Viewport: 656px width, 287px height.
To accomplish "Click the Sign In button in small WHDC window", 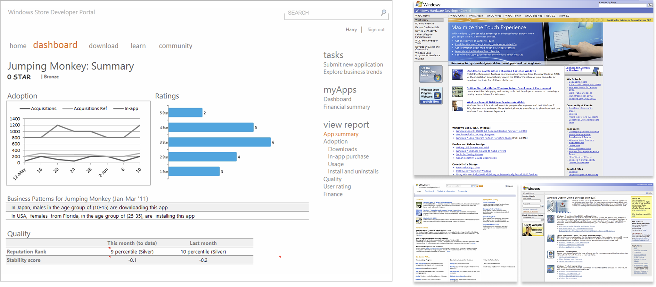I will (509, 186).
